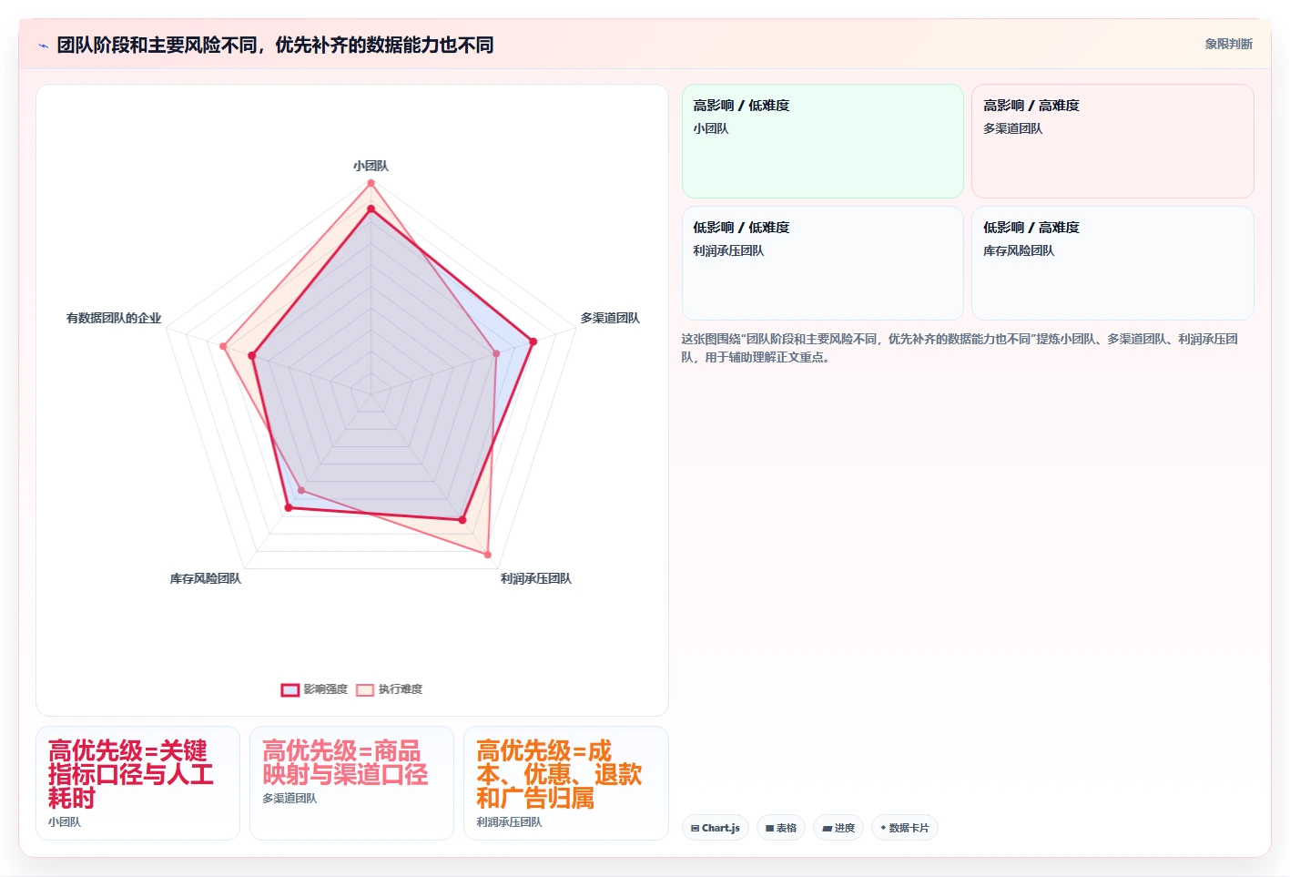Click the 影响强度 data point on 库存风险团队 axis
The height and width of the screenshot is (877, 1290).
289,508
